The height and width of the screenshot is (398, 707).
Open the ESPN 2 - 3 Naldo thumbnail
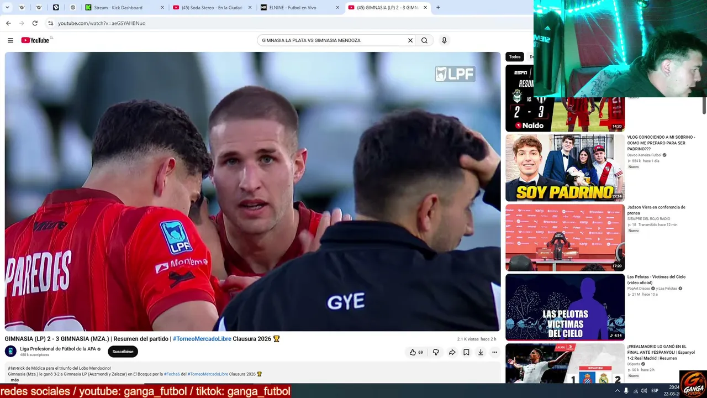click(565, 98)
